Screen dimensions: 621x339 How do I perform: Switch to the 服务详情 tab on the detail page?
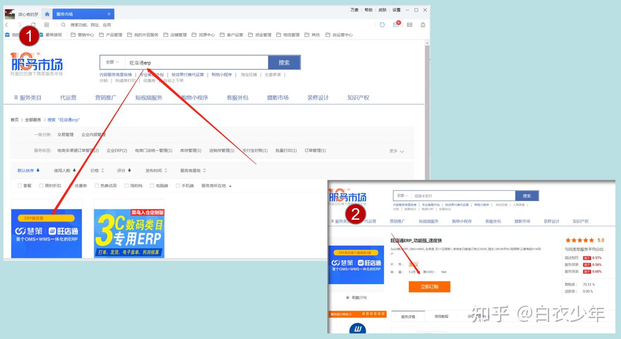[408, 317]
